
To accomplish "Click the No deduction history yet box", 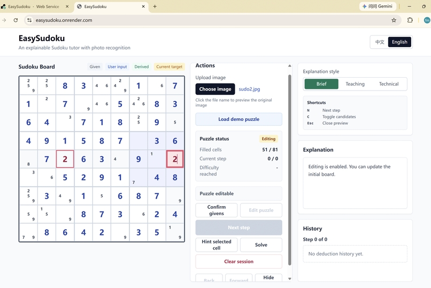I will (x=355, y=254).
